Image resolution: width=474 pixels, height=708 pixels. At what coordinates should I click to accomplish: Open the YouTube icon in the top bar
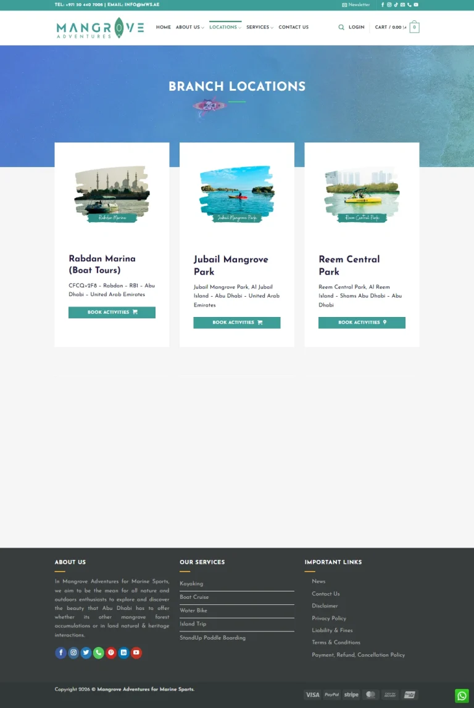point(416,4)
